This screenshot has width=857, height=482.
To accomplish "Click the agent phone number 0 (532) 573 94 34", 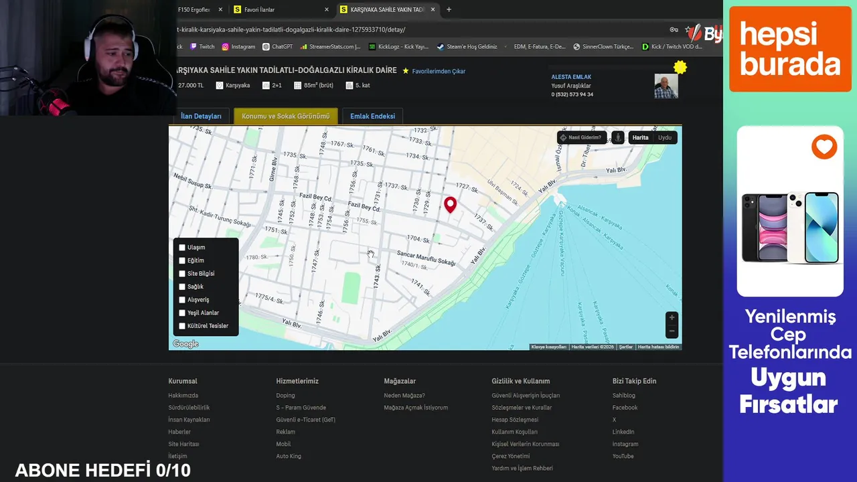I will 572,94.
